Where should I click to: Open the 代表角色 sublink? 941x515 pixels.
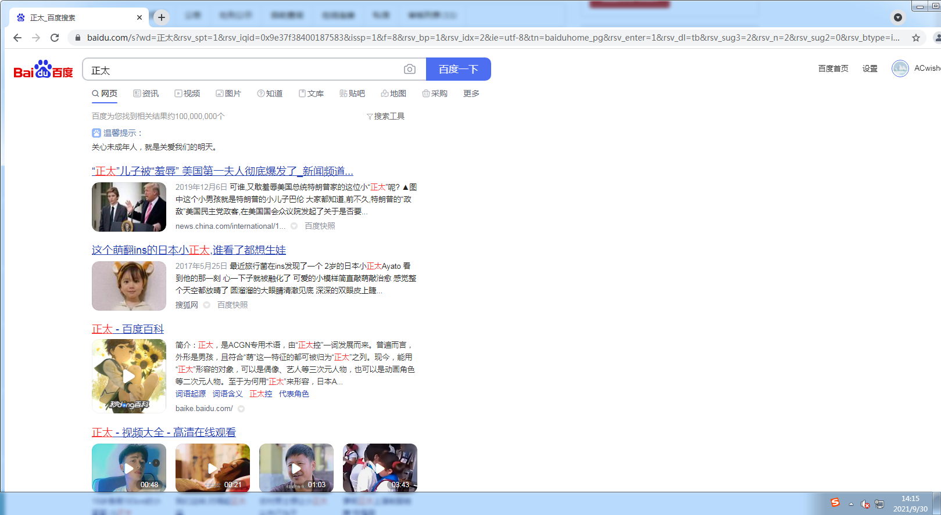(x=294, y=394)
